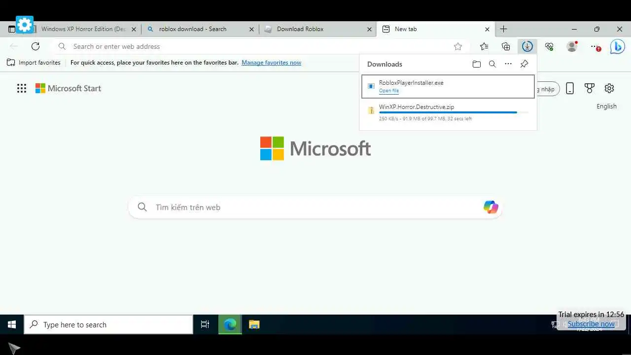Viewport: 631px width, 355px height.
Task: Click the English language label
Action: 606,106
